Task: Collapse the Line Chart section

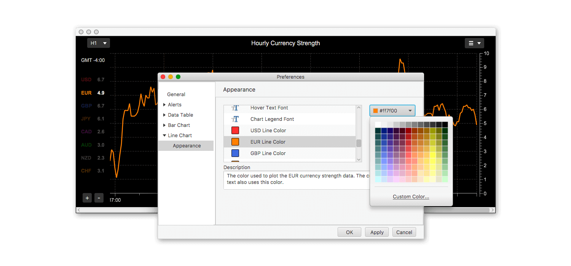Action: (164, 135)
